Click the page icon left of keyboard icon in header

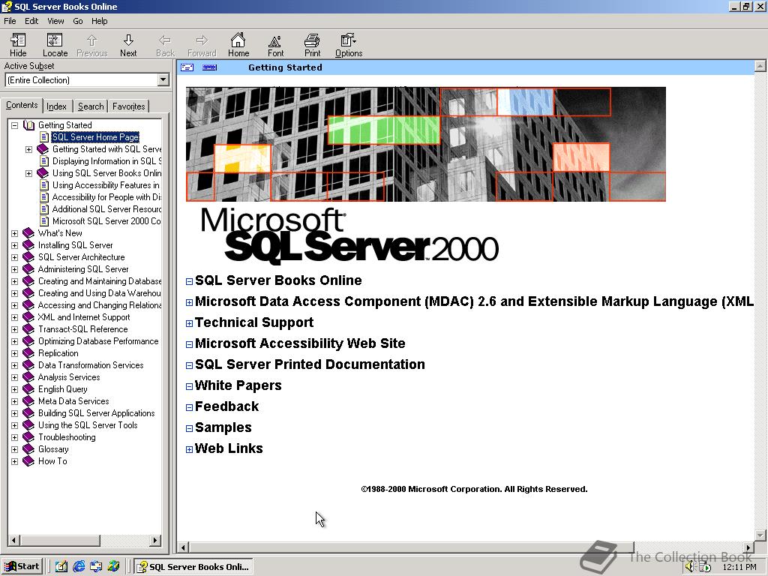187,67
